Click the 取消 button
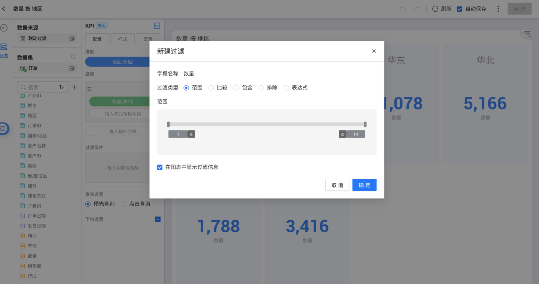Screen dimensions: 539x284 coord(337,185)
